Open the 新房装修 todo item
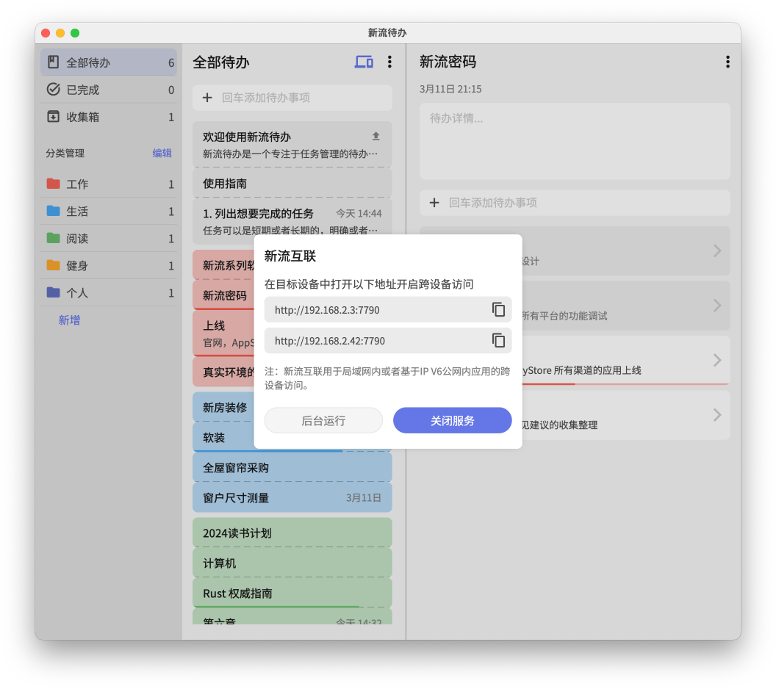 click(x=225, y=407)
